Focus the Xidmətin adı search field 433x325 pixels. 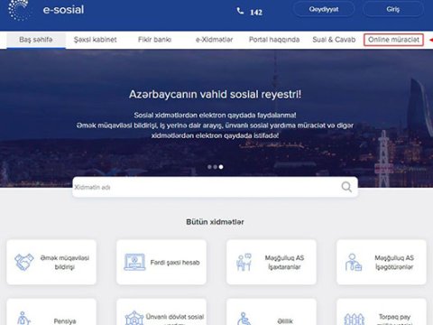pos(215,187)
